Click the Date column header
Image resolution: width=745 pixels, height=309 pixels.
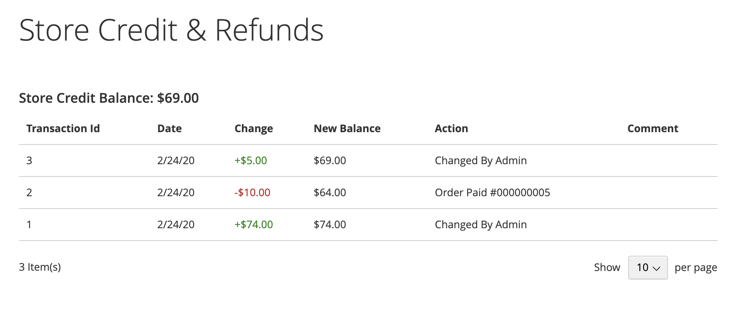pyautogui.click(x=169, y=128)
